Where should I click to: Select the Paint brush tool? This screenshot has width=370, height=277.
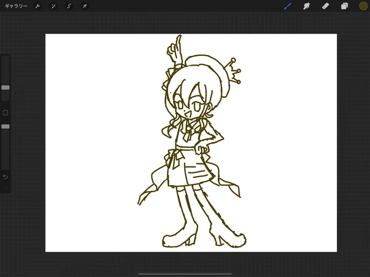coord(288,6)
